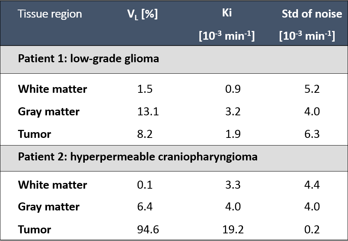Screen dimensions: 348x241
Task: Select the 13.1 V_L value cell
Action: coord(148,112)
